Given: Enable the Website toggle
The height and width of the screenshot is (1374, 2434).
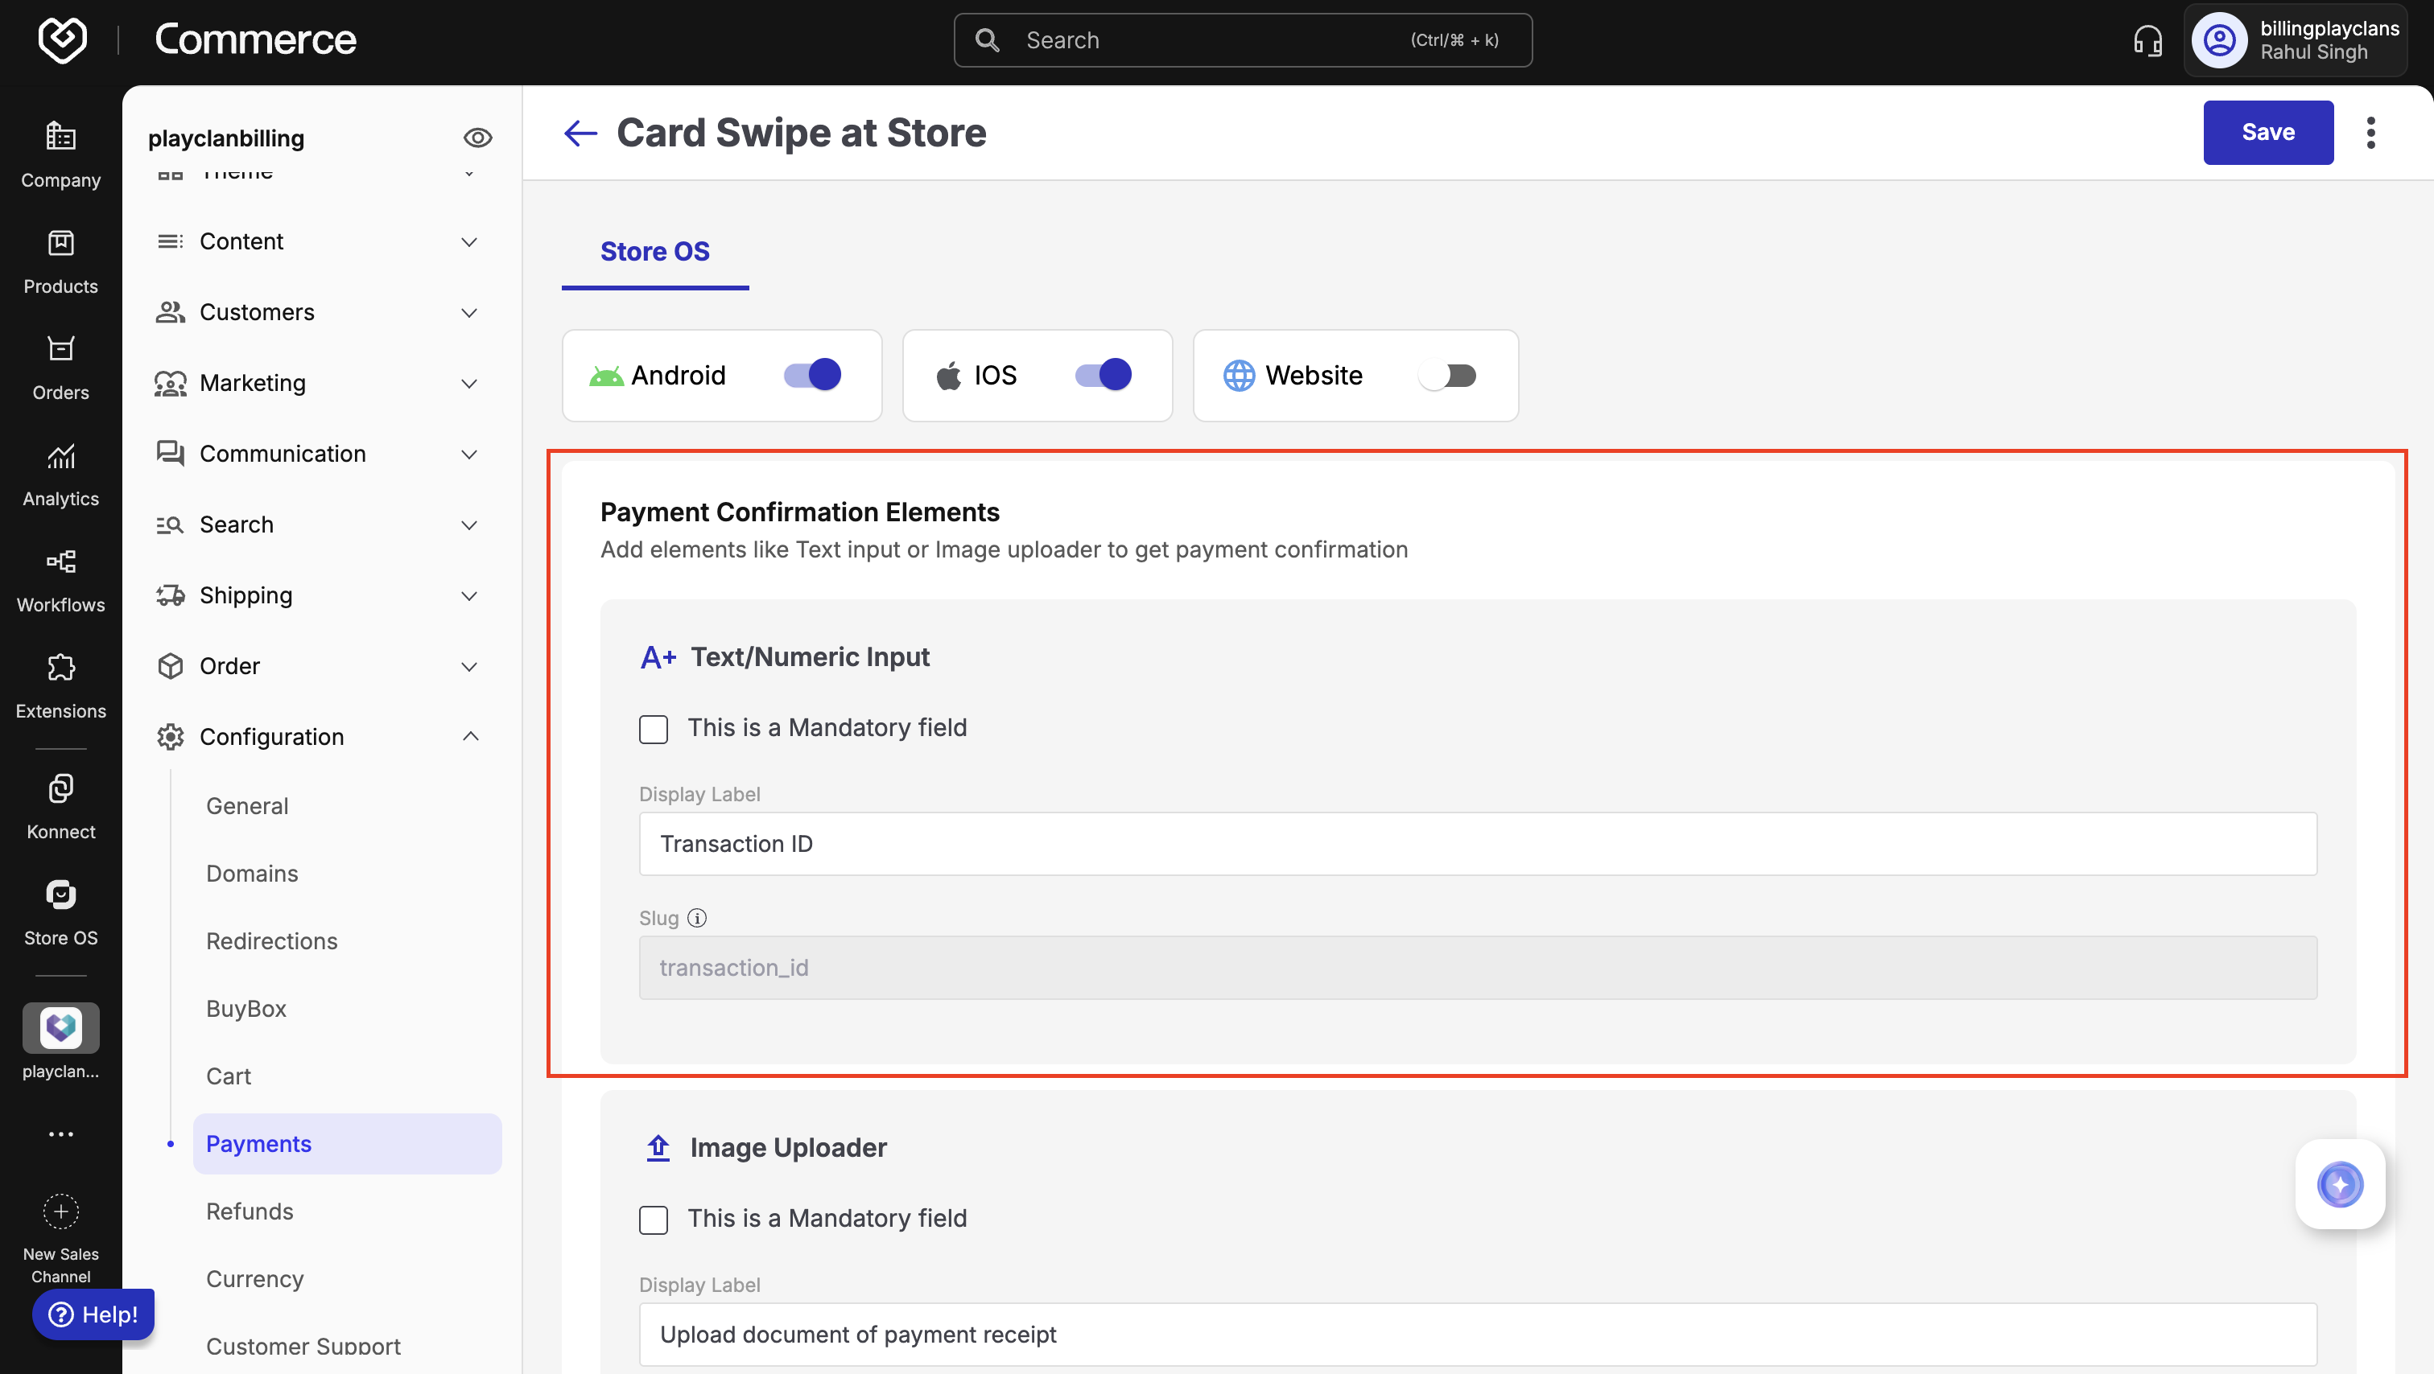Looking at the screenshot, I should click(x=1446, y=376).
